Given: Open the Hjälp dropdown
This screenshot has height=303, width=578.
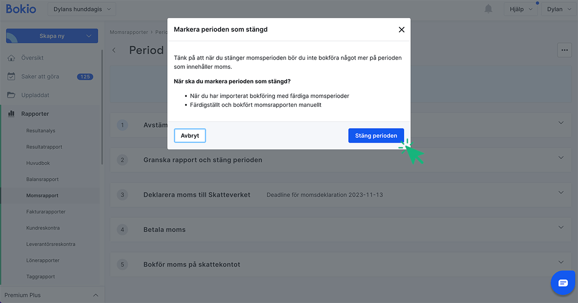Looking at the screenshot, I should (x=521, y=9).
